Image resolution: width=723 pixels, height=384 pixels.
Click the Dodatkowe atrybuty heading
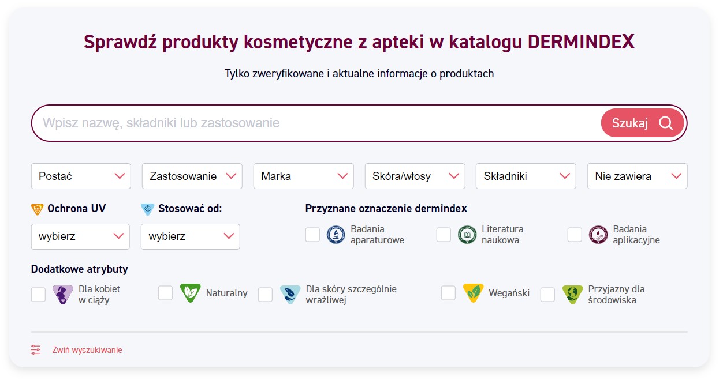80,269
